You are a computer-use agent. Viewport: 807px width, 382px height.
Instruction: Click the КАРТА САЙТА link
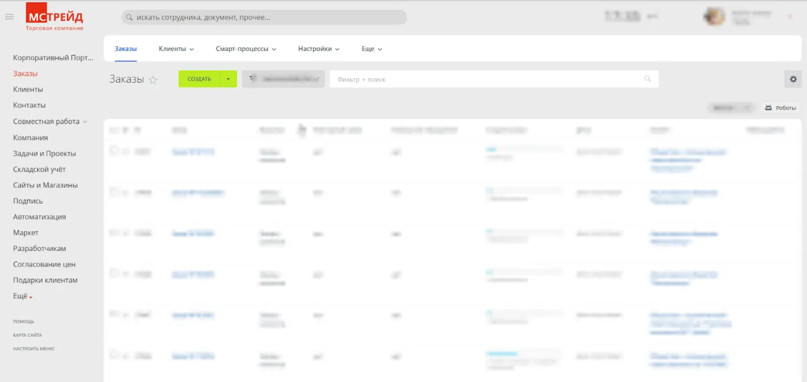(x=28, y=335)
